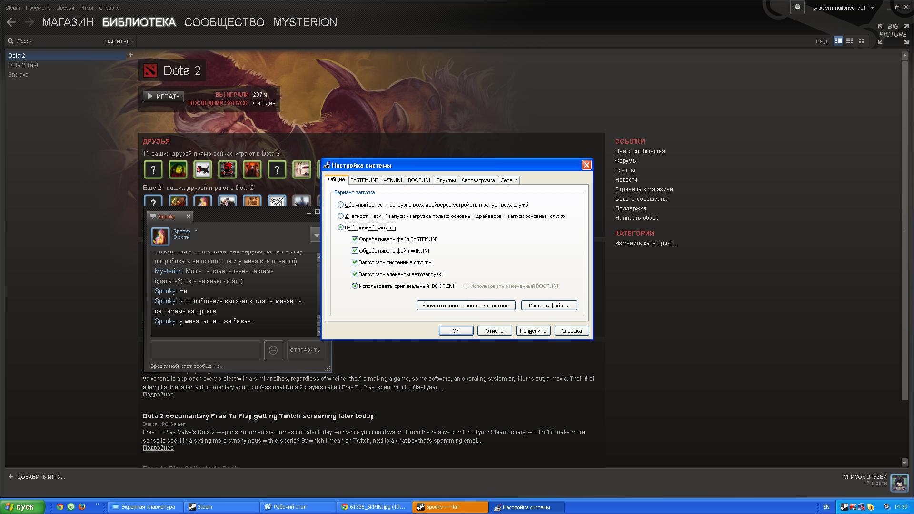Uncheck the process SYSTEM.INI file checkbox

pos(355,239)
